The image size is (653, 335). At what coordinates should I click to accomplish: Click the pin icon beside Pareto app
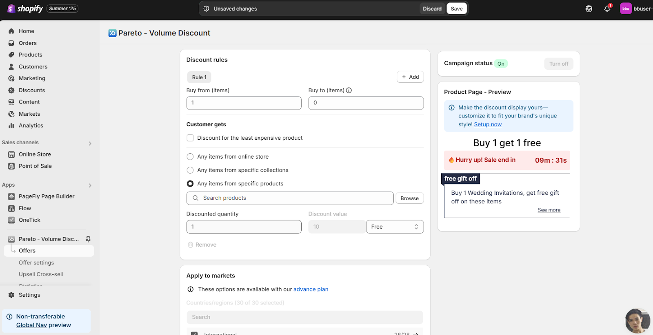[x=88, y=239]
